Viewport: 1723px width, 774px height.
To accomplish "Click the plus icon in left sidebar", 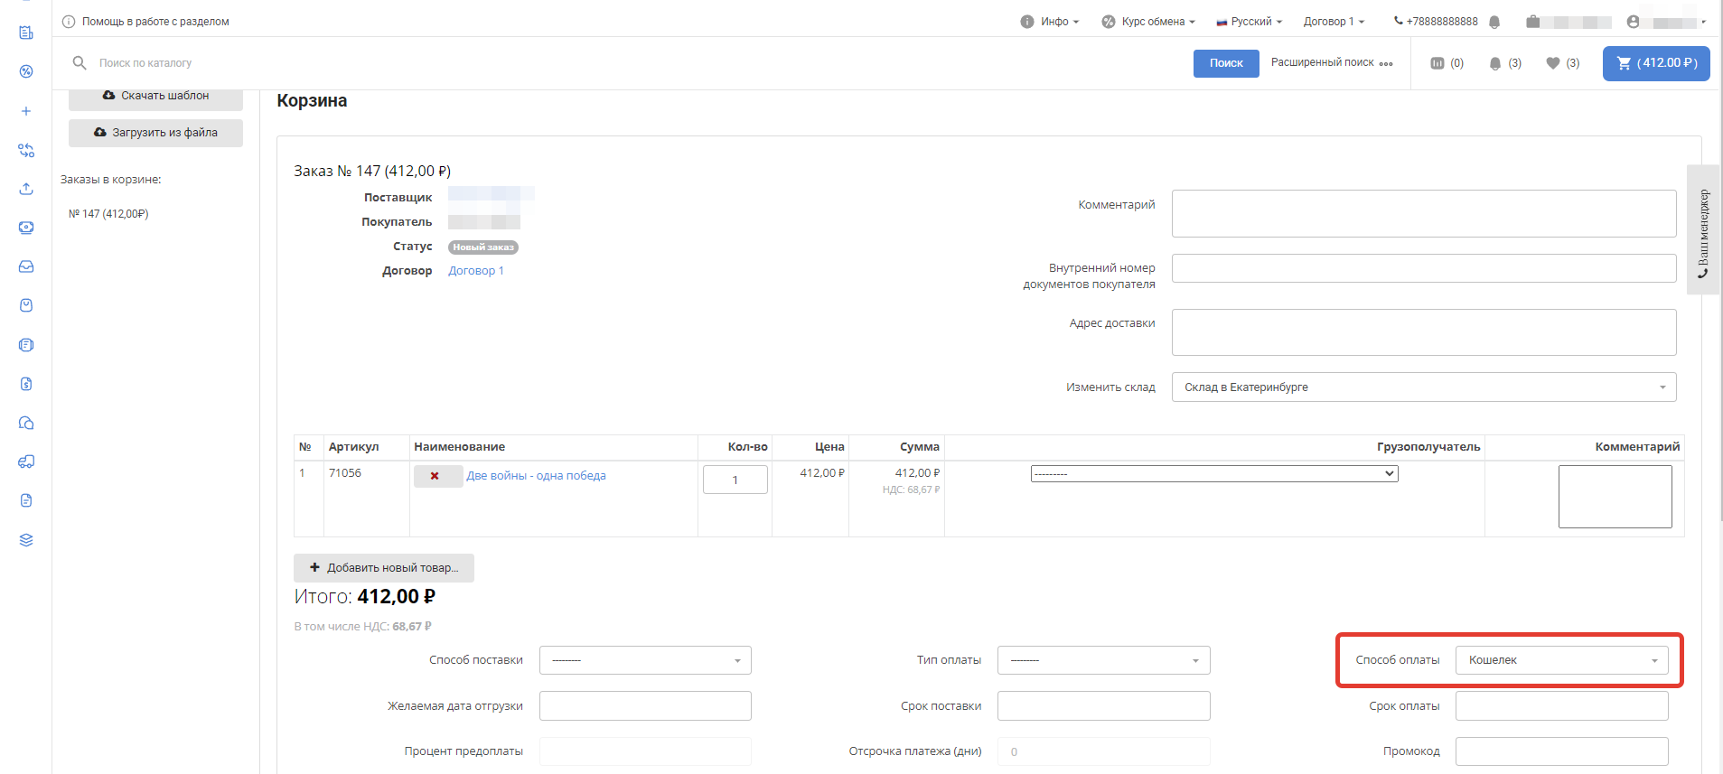I will pyautogui.click(x=26, y=111).
